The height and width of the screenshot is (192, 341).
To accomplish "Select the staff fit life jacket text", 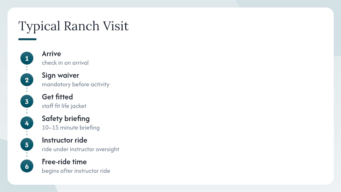I will click(64, 106).
